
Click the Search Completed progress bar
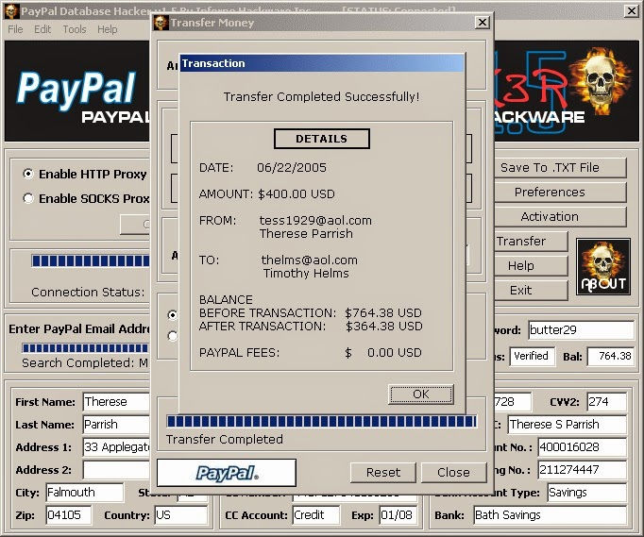pyautogui.click(x=85, y=348)
